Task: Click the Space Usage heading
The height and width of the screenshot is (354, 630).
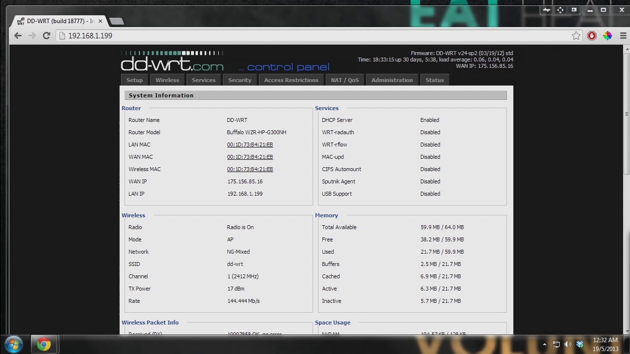Action: [x=333, y=323]
